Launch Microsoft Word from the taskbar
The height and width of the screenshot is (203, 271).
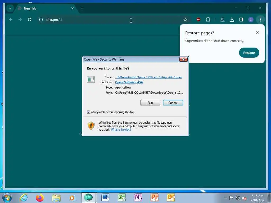coord(105,197)
